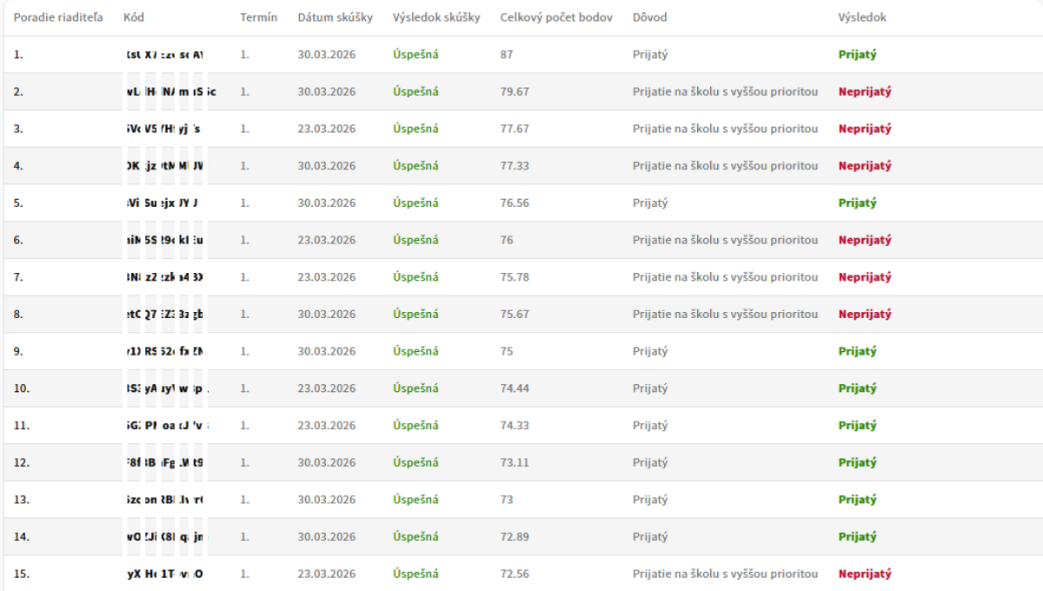Image resolution: width=1043 pixels, height=591 pixels.
Task: Sort by Poradie riaditeľa column header
Action: [x=58, y=17]
